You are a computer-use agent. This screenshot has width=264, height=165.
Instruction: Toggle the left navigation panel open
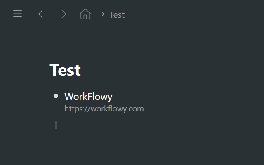click(17, 14)
